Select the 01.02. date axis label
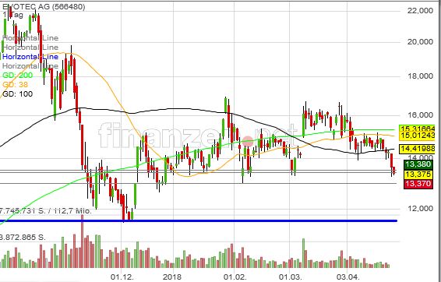The image size is (441, 282). pos(235,277)
